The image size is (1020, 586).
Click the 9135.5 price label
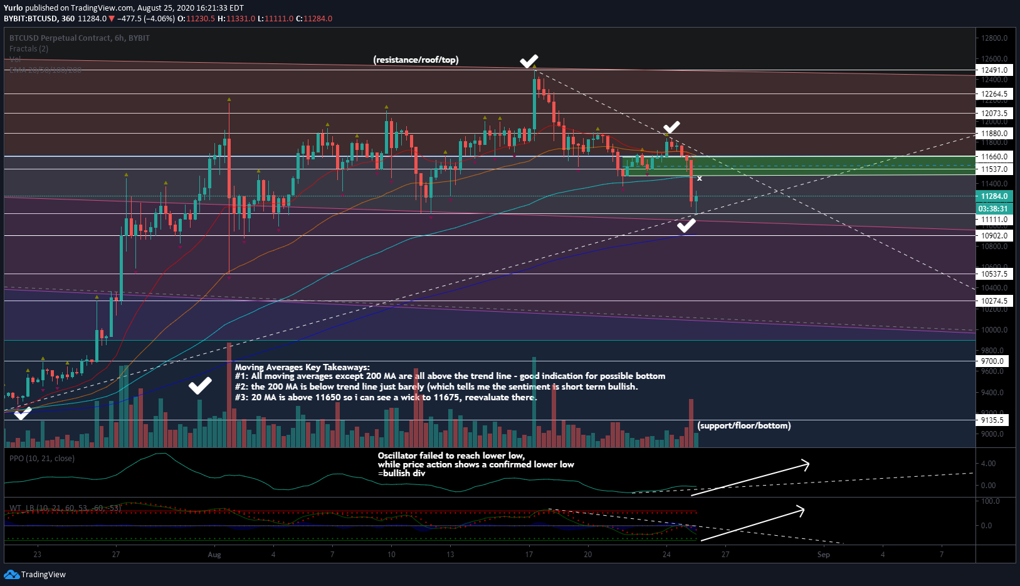click(993, 420)
